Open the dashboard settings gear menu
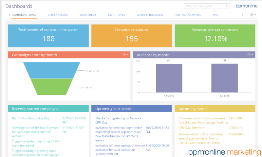Screen dimensions: 262x157 (x=253, y=15)
